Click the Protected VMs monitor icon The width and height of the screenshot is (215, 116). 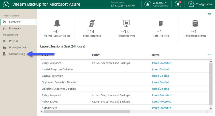click(126, 23)
